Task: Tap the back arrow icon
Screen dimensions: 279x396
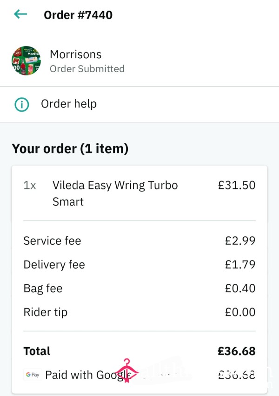Action: pos(20,14)
